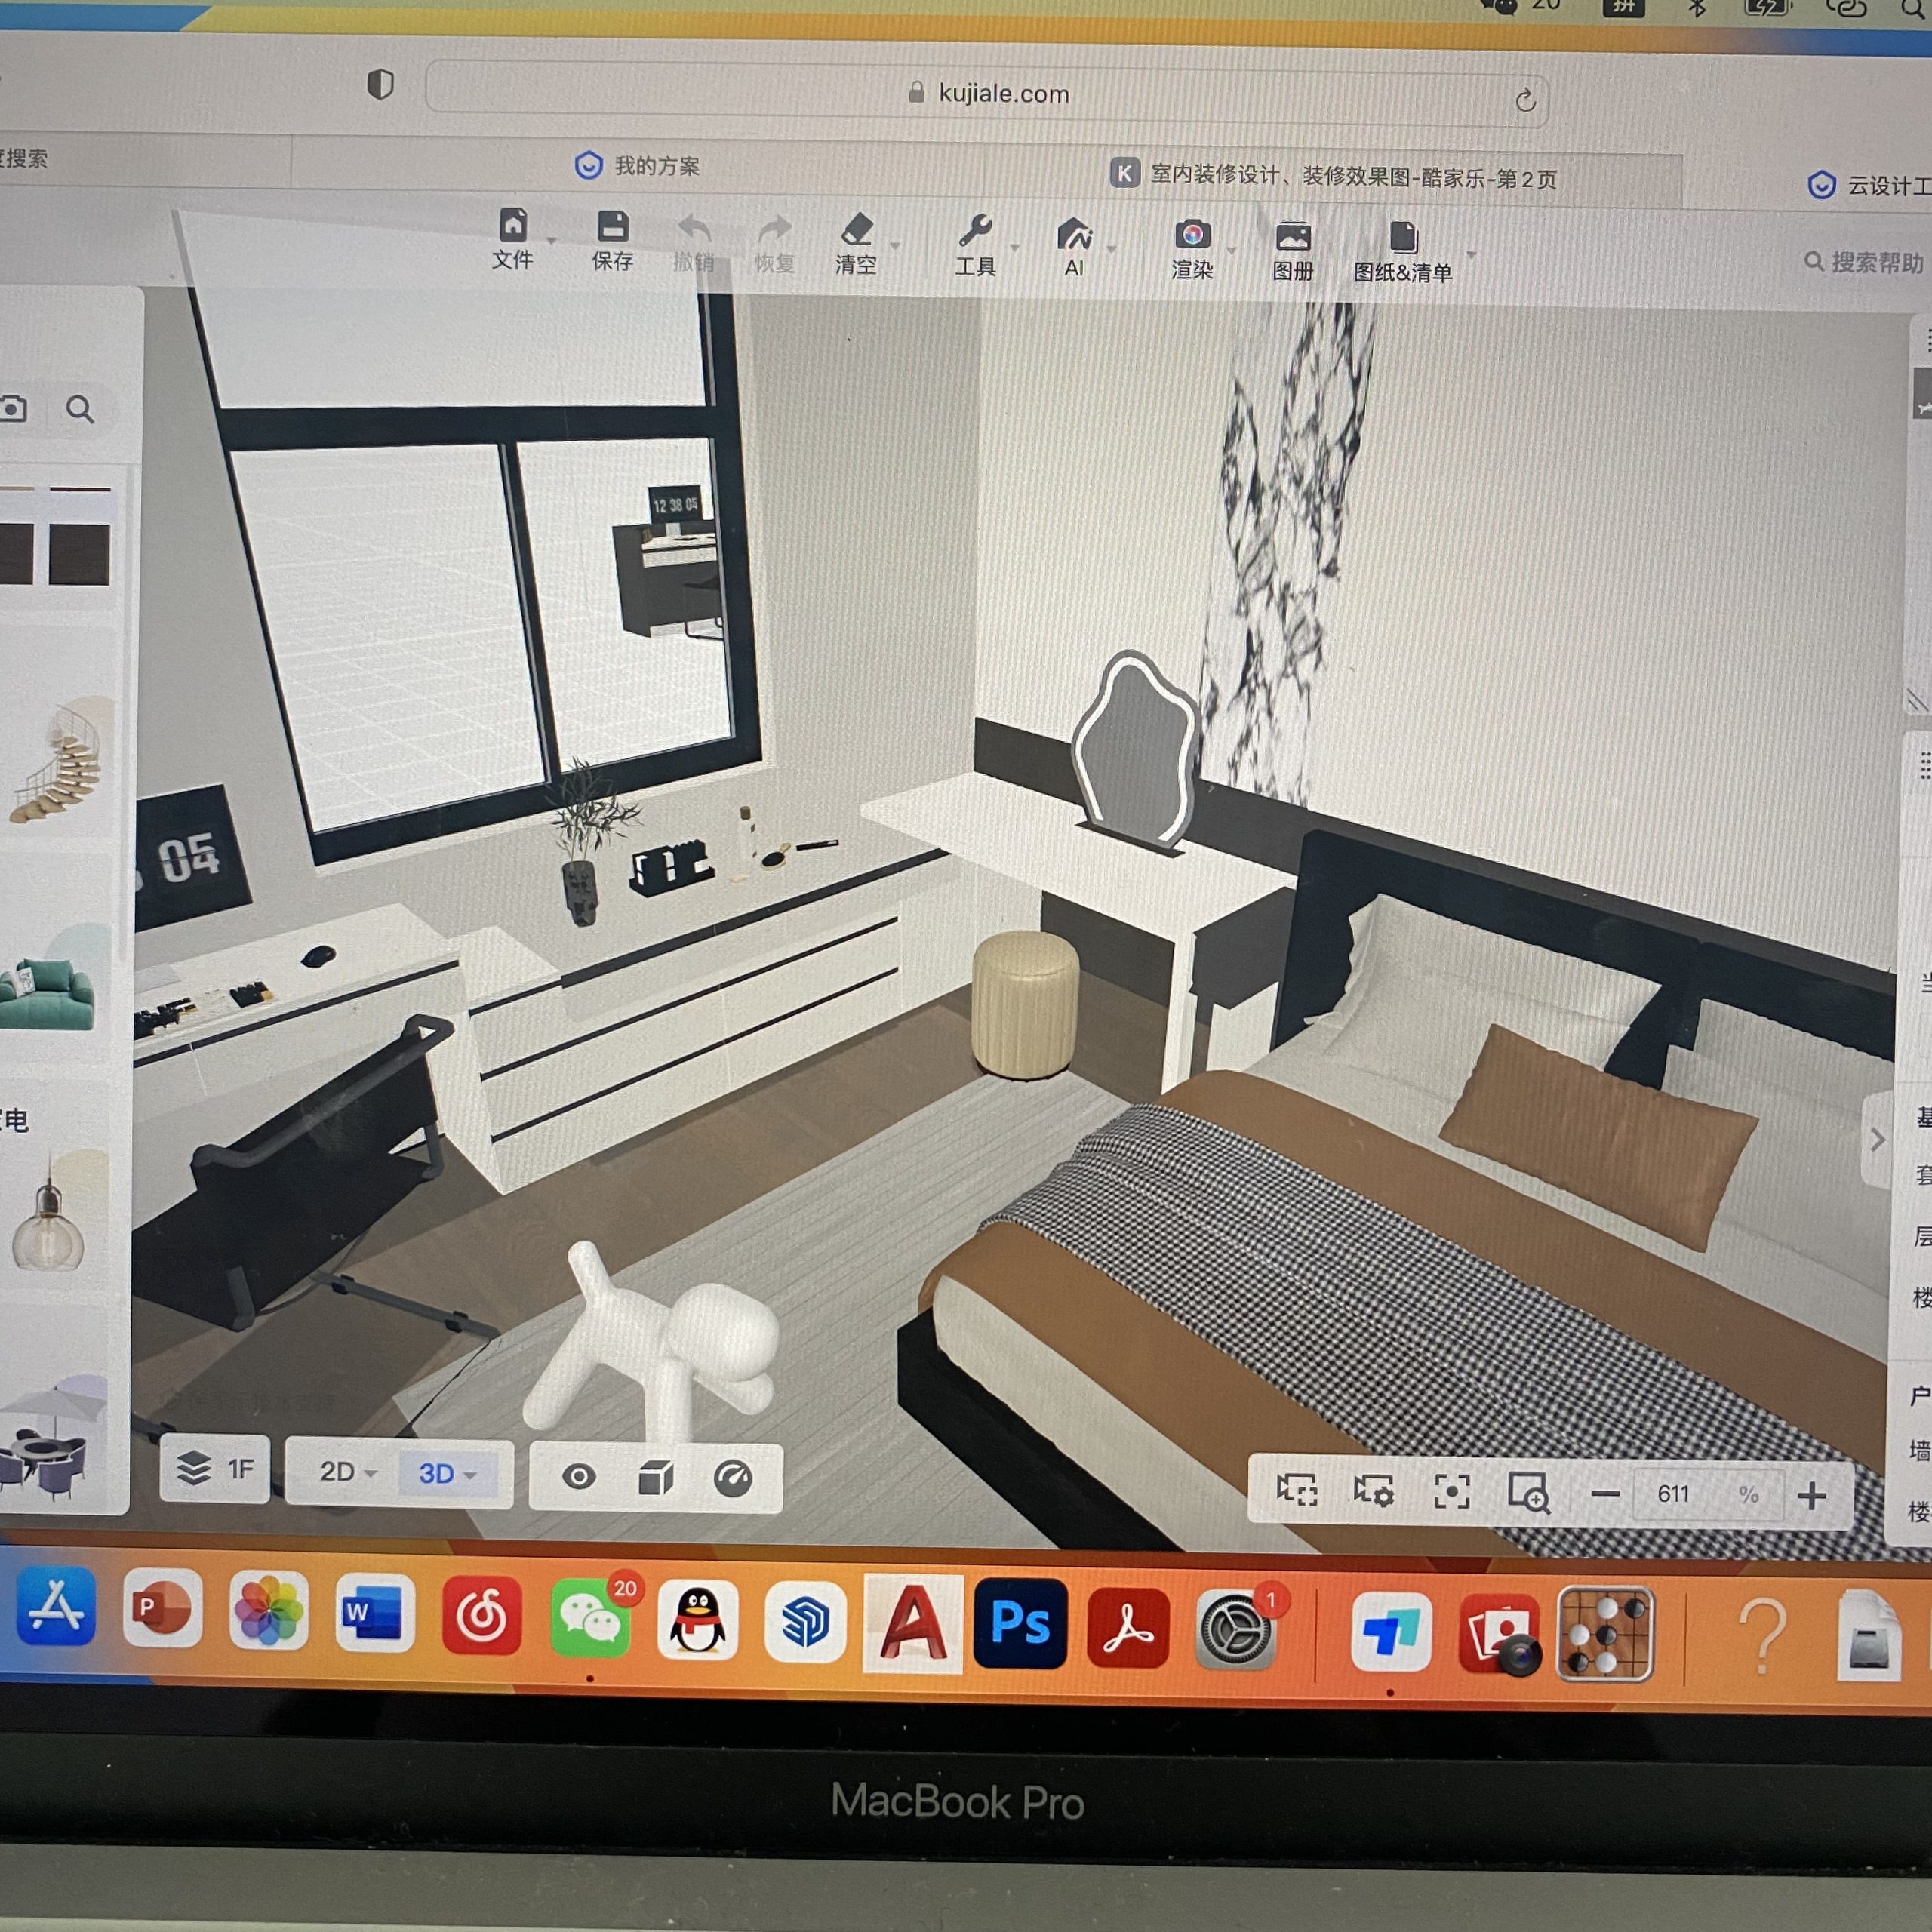Open Photoshop from the Dock

tap(1020, 1623)
